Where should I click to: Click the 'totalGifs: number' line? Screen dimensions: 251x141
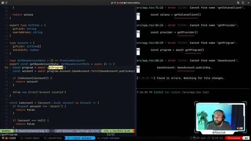(x=26, y=50)
